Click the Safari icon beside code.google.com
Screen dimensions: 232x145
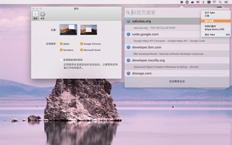[x=128, y=34]
